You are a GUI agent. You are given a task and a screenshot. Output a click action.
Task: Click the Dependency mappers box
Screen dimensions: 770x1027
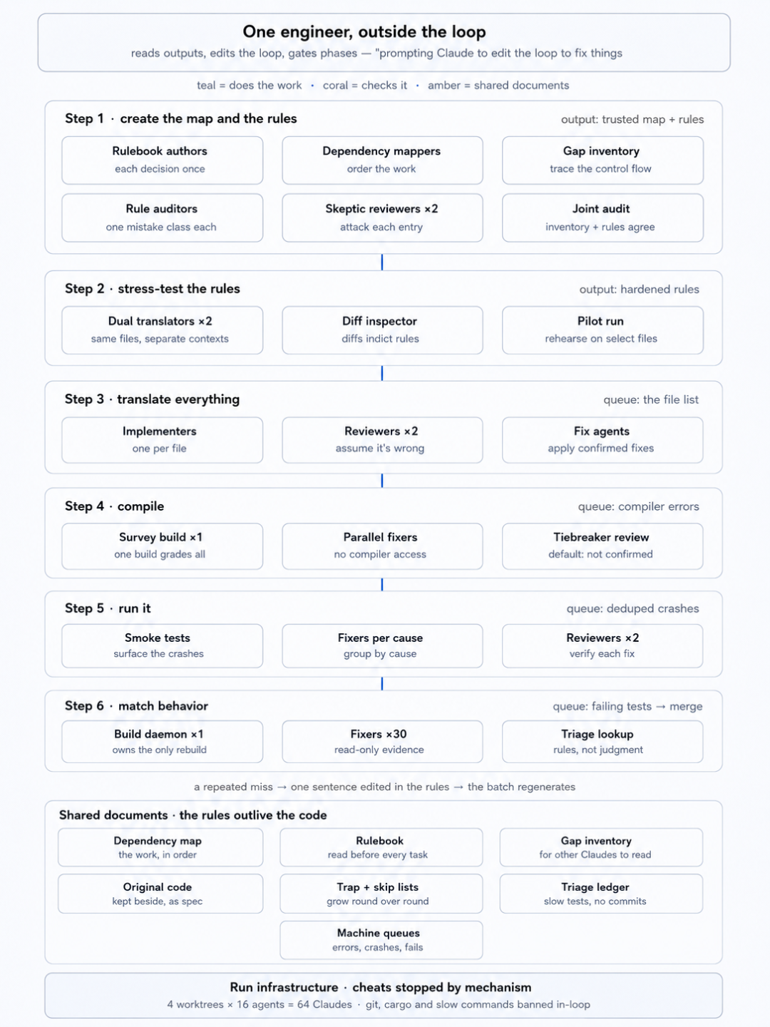tap(382, 160)
